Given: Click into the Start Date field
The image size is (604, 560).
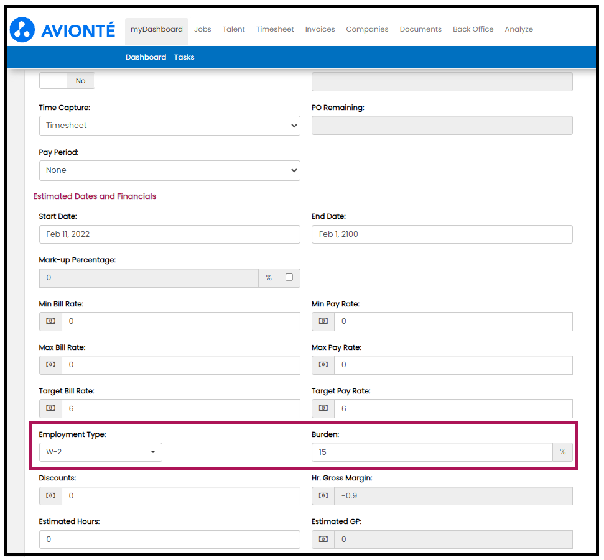Looking at the screenshot, I should pyautogui.click(x=169, y=234).
